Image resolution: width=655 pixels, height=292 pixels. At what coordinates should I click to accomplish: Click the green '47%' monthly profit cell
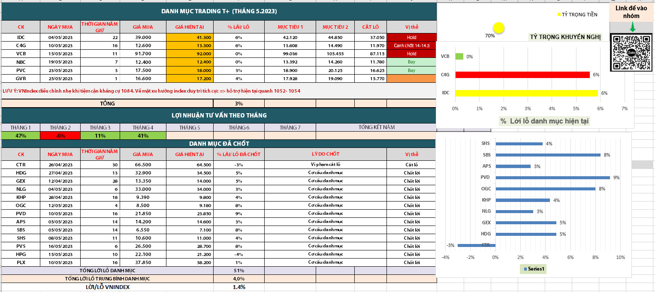21,135
